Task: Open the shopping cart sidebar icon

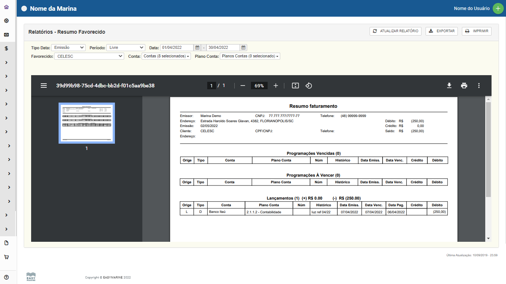Action: [6, 257]
